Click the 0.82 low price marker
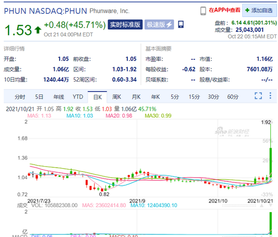The width and height of the screenshot is (278, 237). click(x=104, y=194)
